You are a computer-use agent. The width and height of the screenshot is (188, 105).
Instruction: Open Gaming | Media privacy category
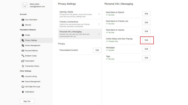tap(80, 14)
